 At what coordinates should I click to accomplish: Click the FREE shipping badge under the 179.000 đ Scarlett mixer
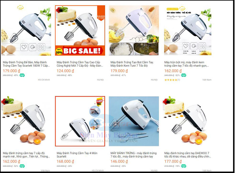(x=22, y=75)
